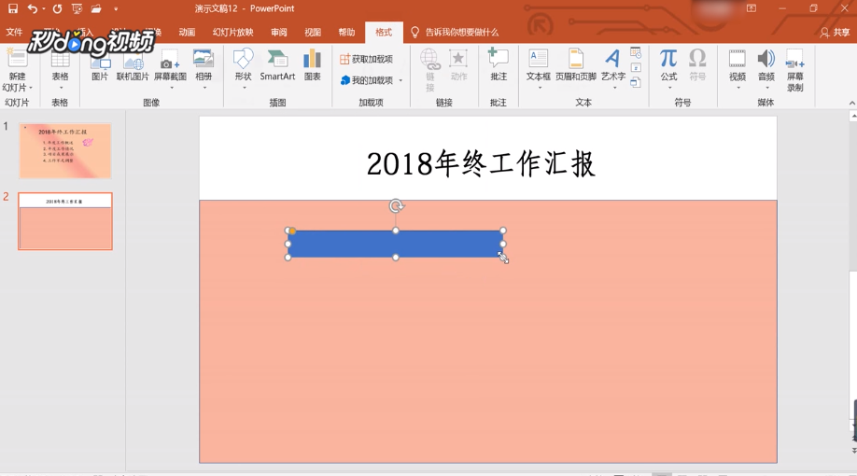Screen dimensions: 857x476
Task: Click the Undo arrow icon
Action: coord(33,8)
